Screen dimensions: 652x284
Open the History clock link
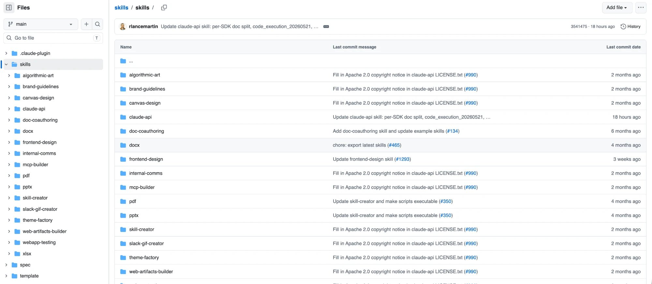click(x=630, y=27)
